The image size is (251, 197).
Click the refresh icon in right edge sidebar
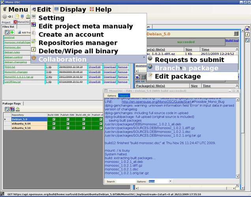pyautogui.click(x=247, y=40)
